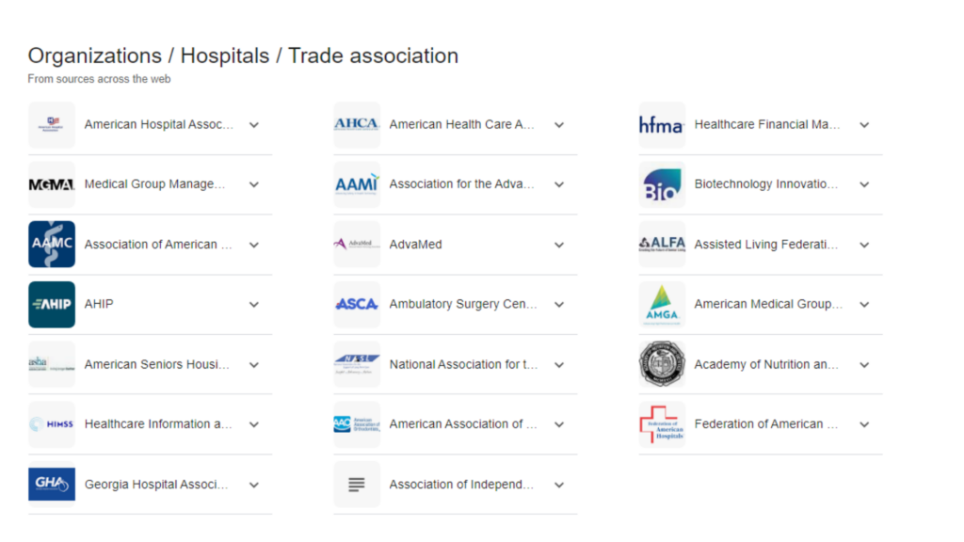Select the hfma logo
Viewport: 964px width, 542px height.
tap(662, 123)
